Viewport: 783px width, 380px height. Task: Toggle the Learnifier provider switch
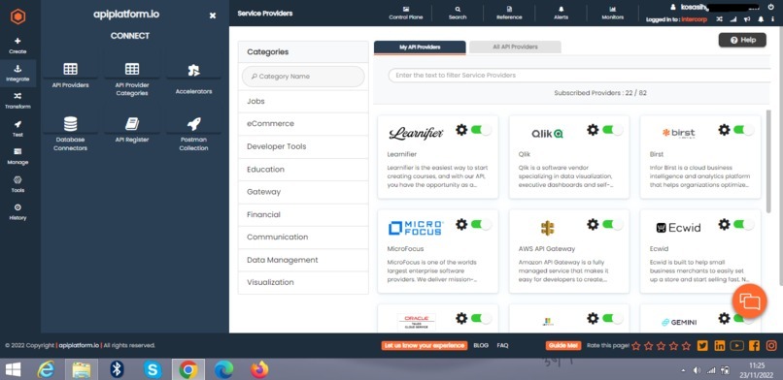[481, 130]
